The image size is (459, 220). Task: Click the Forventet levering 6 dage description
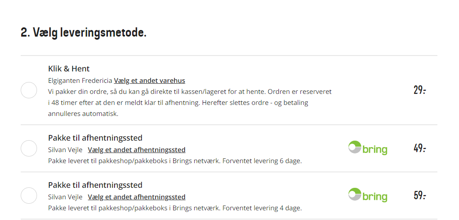175,161
